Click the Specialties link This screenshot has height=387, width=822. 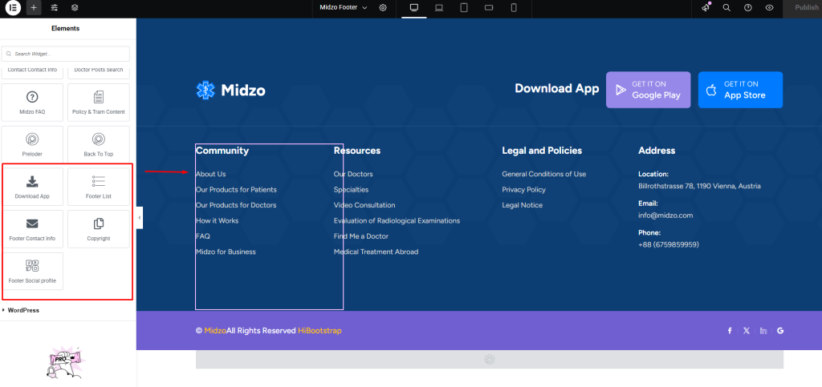(x=352, y=189)
